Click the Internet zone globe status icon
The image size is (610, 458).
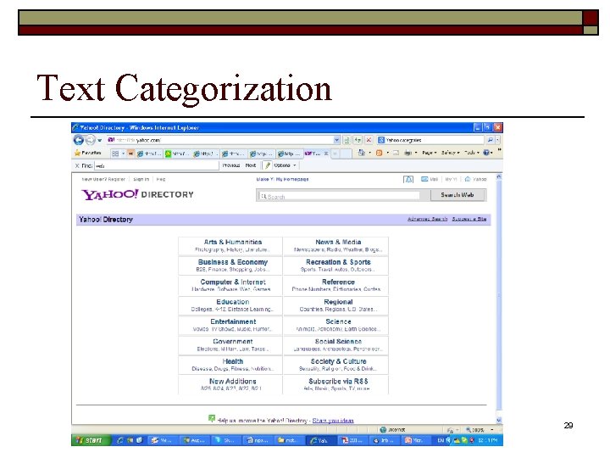pyautogui.click(x=383, y=430)
